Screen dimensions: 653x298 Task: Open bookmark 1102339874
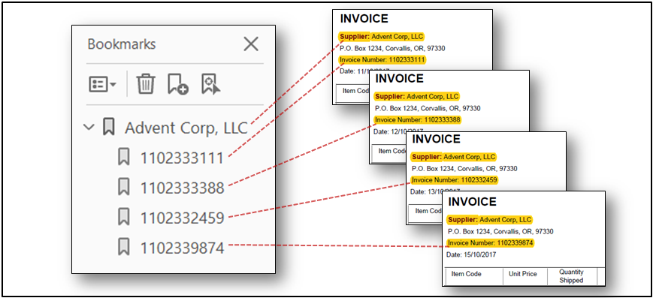(182, 248)
